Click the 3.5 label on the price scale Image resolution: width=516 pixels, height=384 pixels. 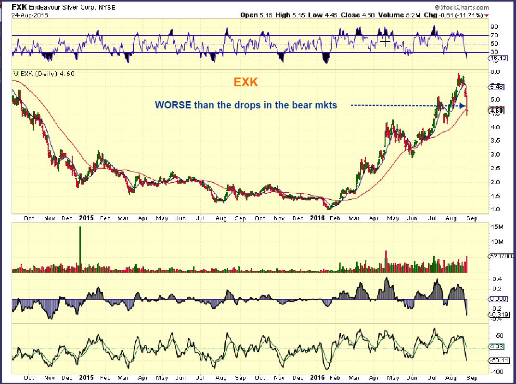click(496, 141)
